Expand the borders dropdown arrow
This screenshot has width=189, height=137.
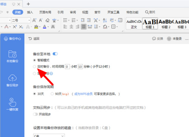[117, 27]
